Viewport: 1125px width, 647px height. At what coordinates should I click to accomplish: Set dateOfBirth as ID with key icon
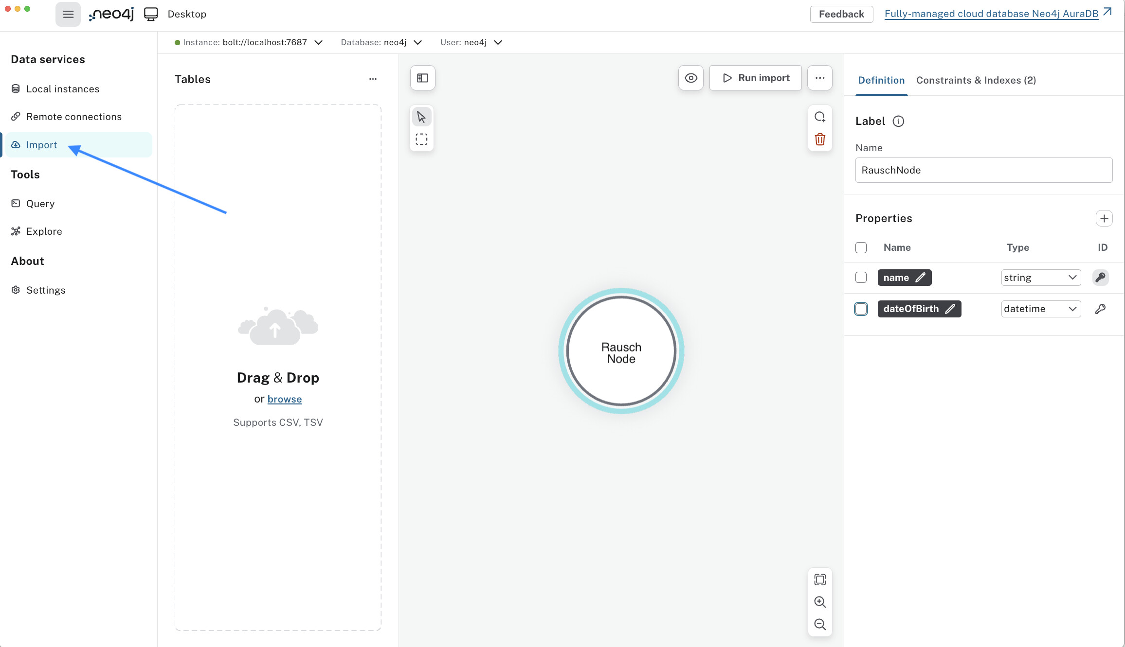coord(1100,309)
